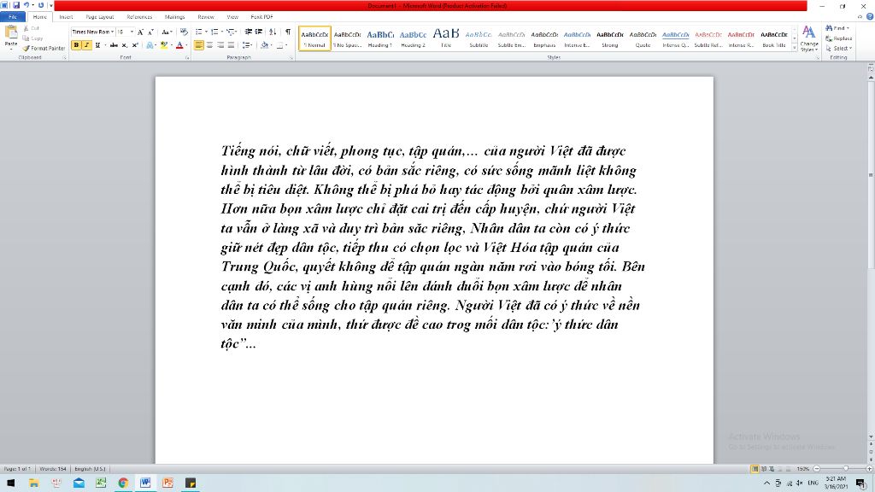The height and width of the screenshot is (492, 875).
Task: Click the Zoom Out minus button
Action: click(x=816, y=469)
